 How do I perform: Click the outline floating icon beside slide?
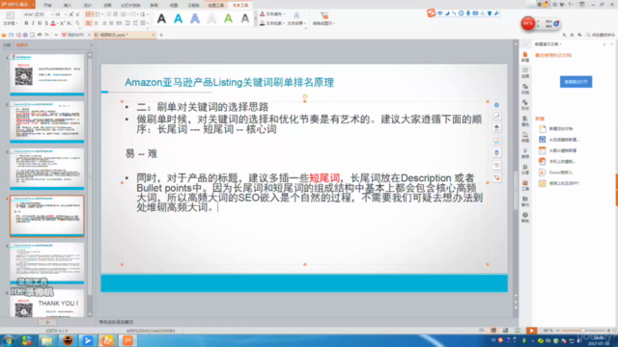[x=496, y=140]
